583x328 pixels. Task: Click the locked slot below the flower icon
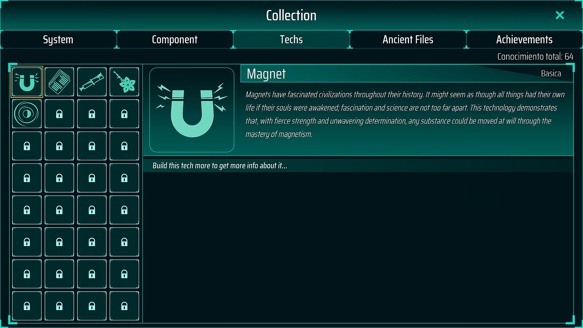coord(124,114)
